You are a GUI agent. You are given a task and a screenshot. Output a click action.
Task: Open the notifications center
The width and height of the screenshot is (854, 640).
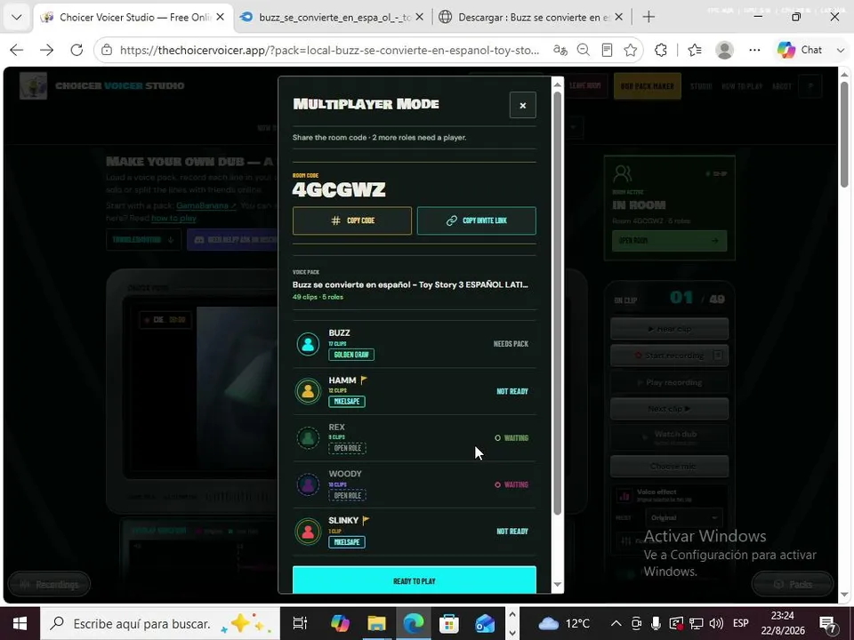828,624
